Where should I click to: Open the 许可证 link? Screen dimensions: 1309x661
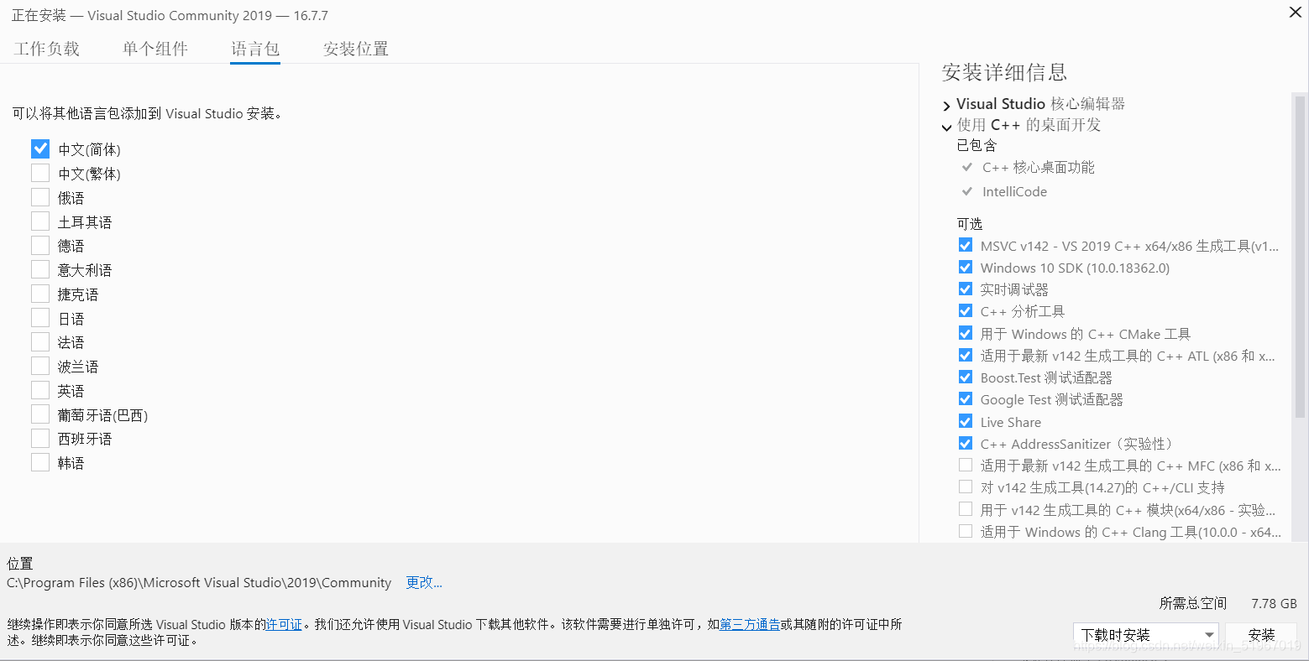[284, 624]
